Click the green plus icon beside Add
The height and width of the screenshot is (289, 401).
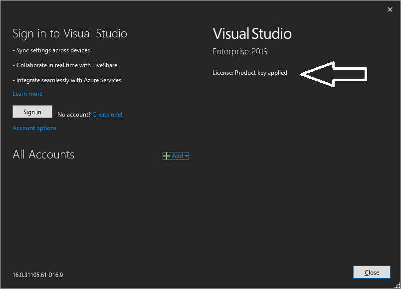pyautogui.click(x=166, y=156)
